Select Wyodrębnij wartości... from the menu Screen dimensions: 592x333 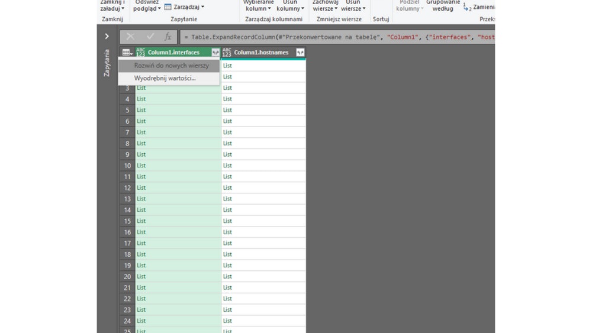[165, 78]
